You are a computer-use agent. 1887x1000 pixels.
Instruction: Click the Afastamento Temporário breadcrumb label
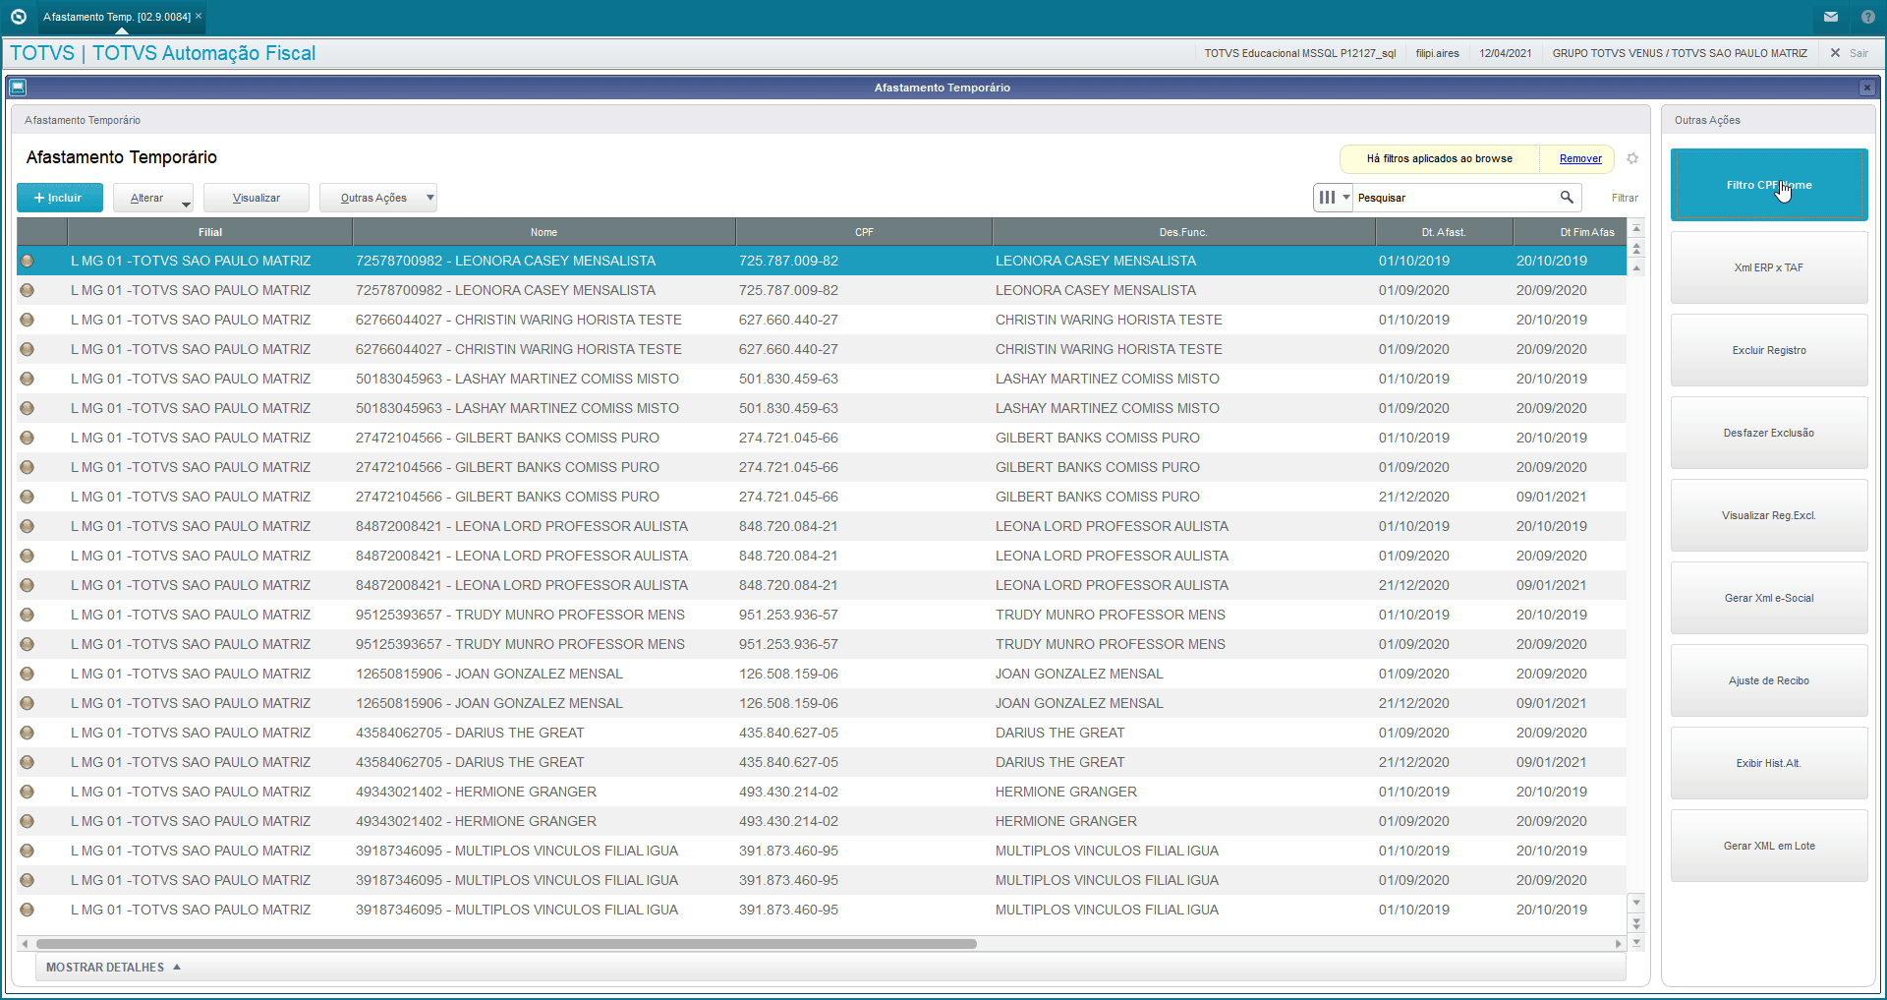(x=83, y=120)
